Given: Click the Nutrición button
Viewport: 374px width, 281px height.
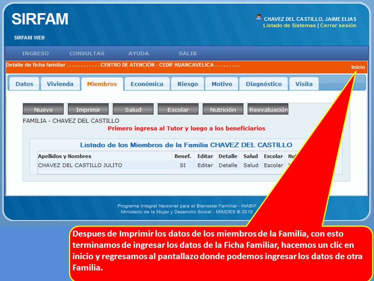Looking at the screenshot, I should pos(223,110).
